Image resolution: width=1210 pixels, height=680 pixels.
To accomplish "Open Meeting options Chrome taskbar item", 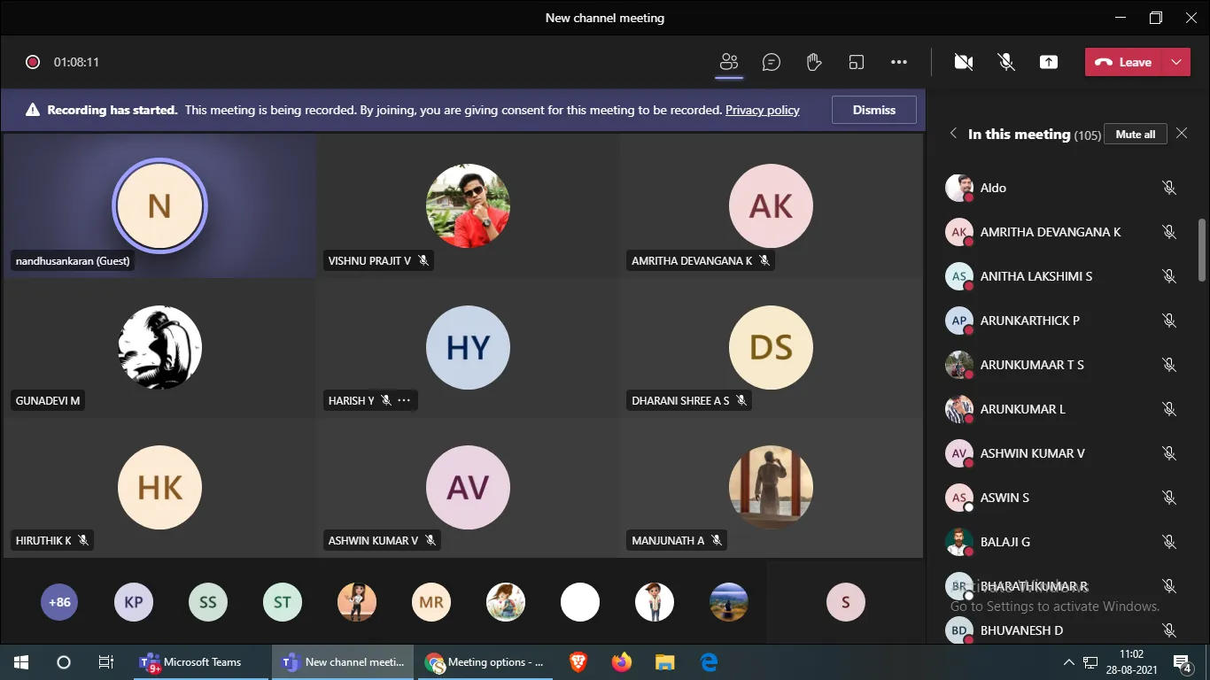I will [x=485, y=662].
